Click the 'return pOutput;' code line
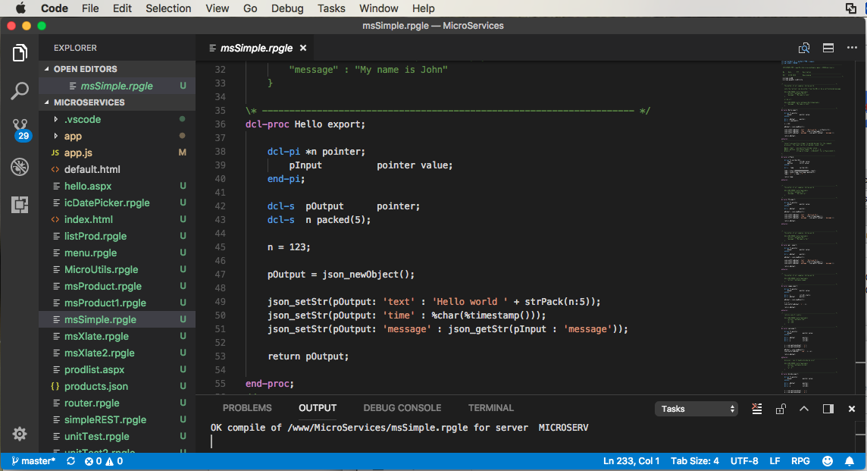867x471 pixels. (308, 356)
